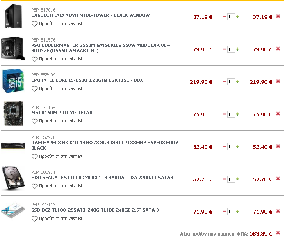Viewport: 285px width, 238px height.
Task: Click quantity box for MSI motherboard
Action: tap(231, 114)
